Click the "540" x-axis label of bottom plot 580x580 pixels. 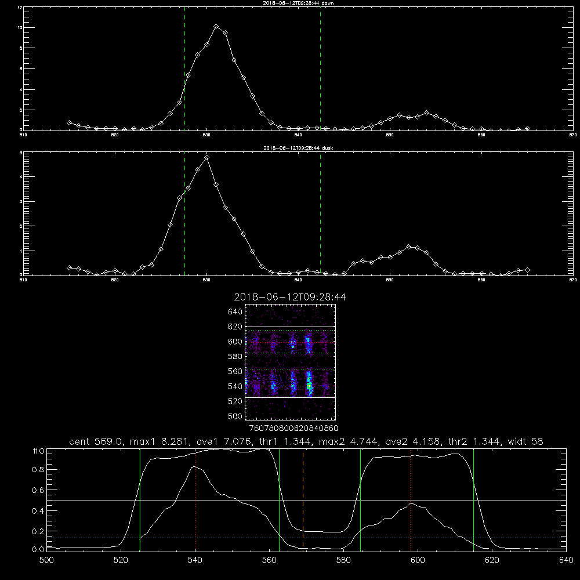click(195, 560)
